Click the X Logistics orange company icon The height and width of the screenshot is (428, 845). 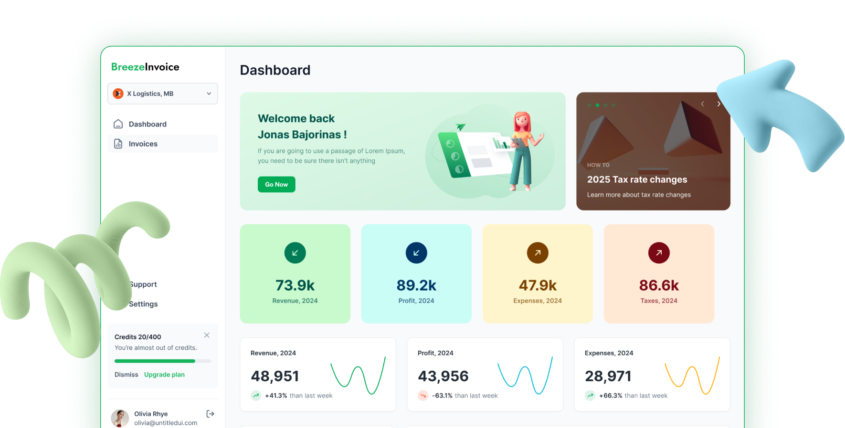pos(118,94)
